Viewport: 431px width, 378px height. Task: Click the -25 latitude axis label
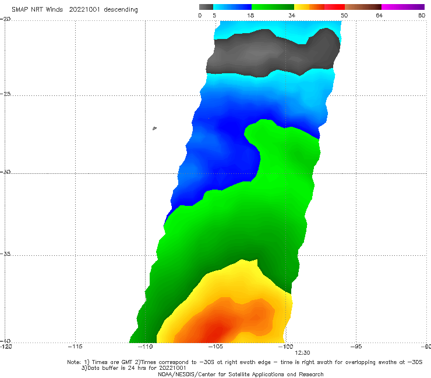click(5, 94)
